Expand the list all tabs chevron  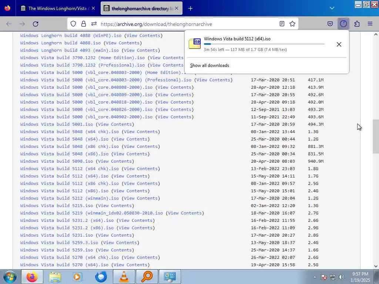pyautogui.click(x=332, y=8)
